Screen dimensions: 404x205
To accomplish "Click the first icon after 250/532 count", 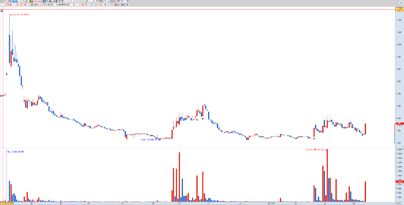I will click(105, 1).
